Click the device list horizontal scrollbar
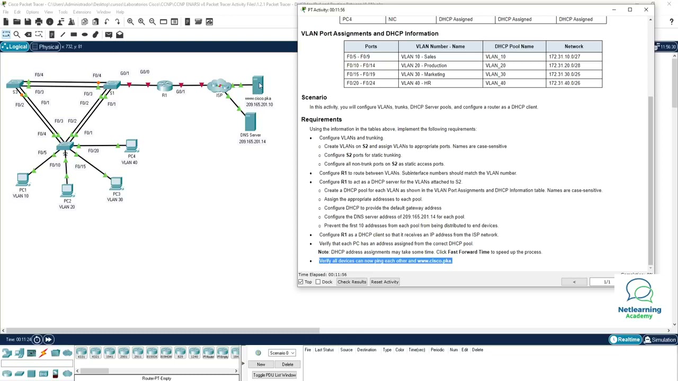Image resolution: width=678 pixels, height=381 pixels. [x=93, y=371]
